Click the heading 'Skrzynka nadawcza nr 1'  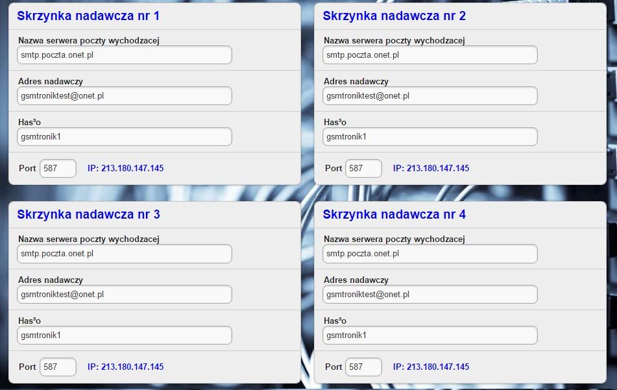[x=88, y=16]
